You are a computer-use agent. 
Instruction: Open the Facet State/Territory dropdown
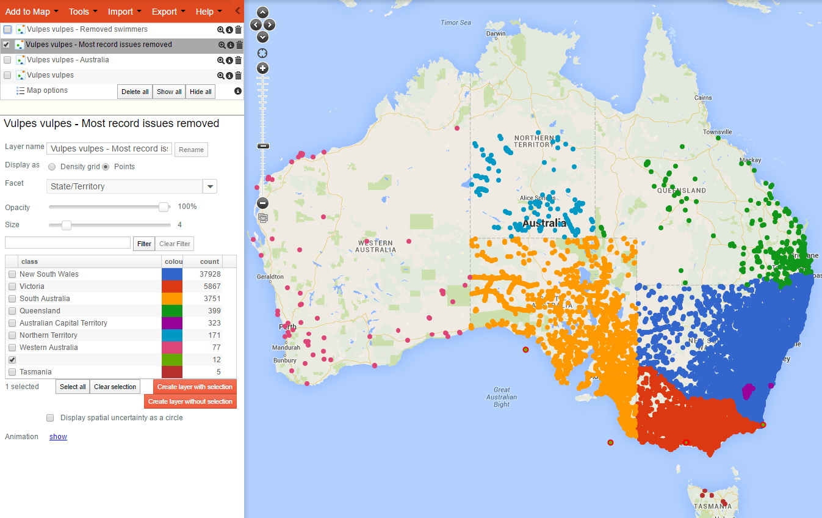point(209,186)
